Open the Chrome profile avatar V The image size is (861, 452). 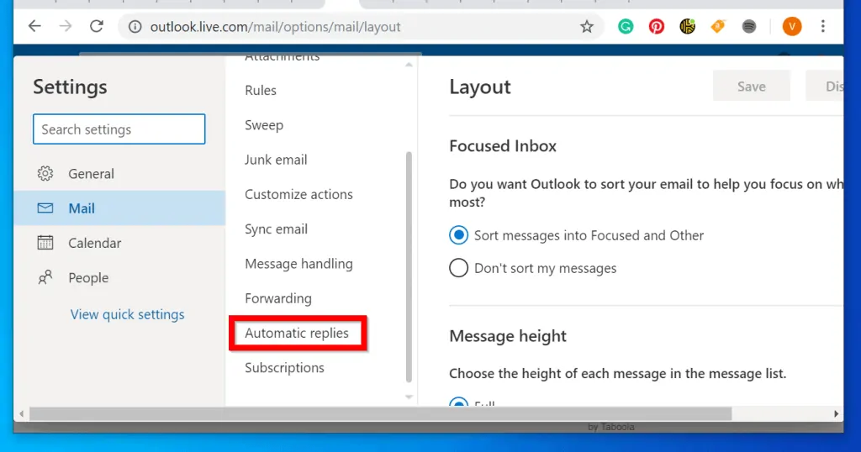792,26
